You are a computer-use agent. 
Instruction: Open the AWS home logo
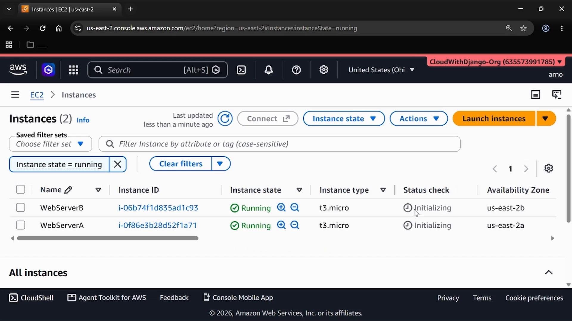click(18, 70)
